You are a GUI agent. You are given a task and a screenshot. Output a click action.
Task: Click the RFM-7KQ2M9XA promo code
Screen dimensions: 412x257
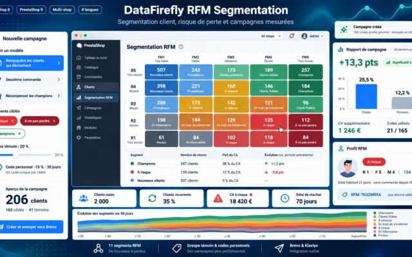point(366,195)
